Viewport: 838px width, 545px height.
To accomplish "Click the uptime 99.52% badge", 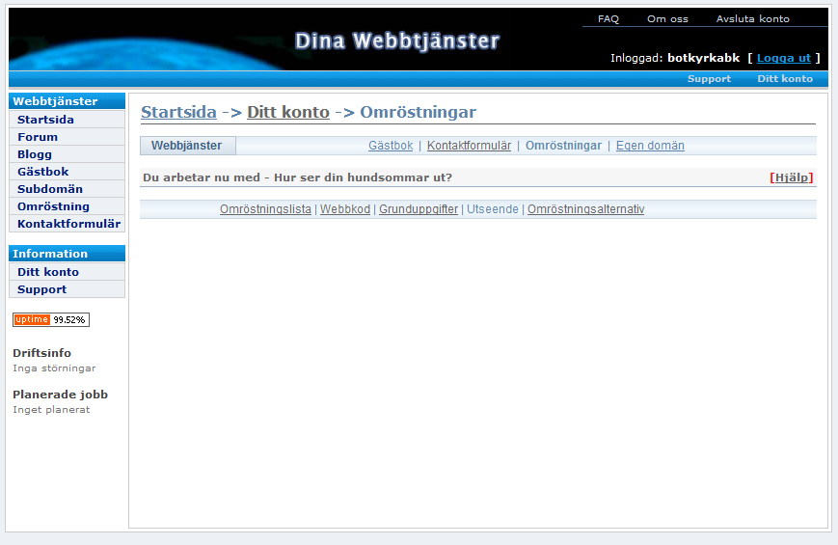I will click(51, 319).
